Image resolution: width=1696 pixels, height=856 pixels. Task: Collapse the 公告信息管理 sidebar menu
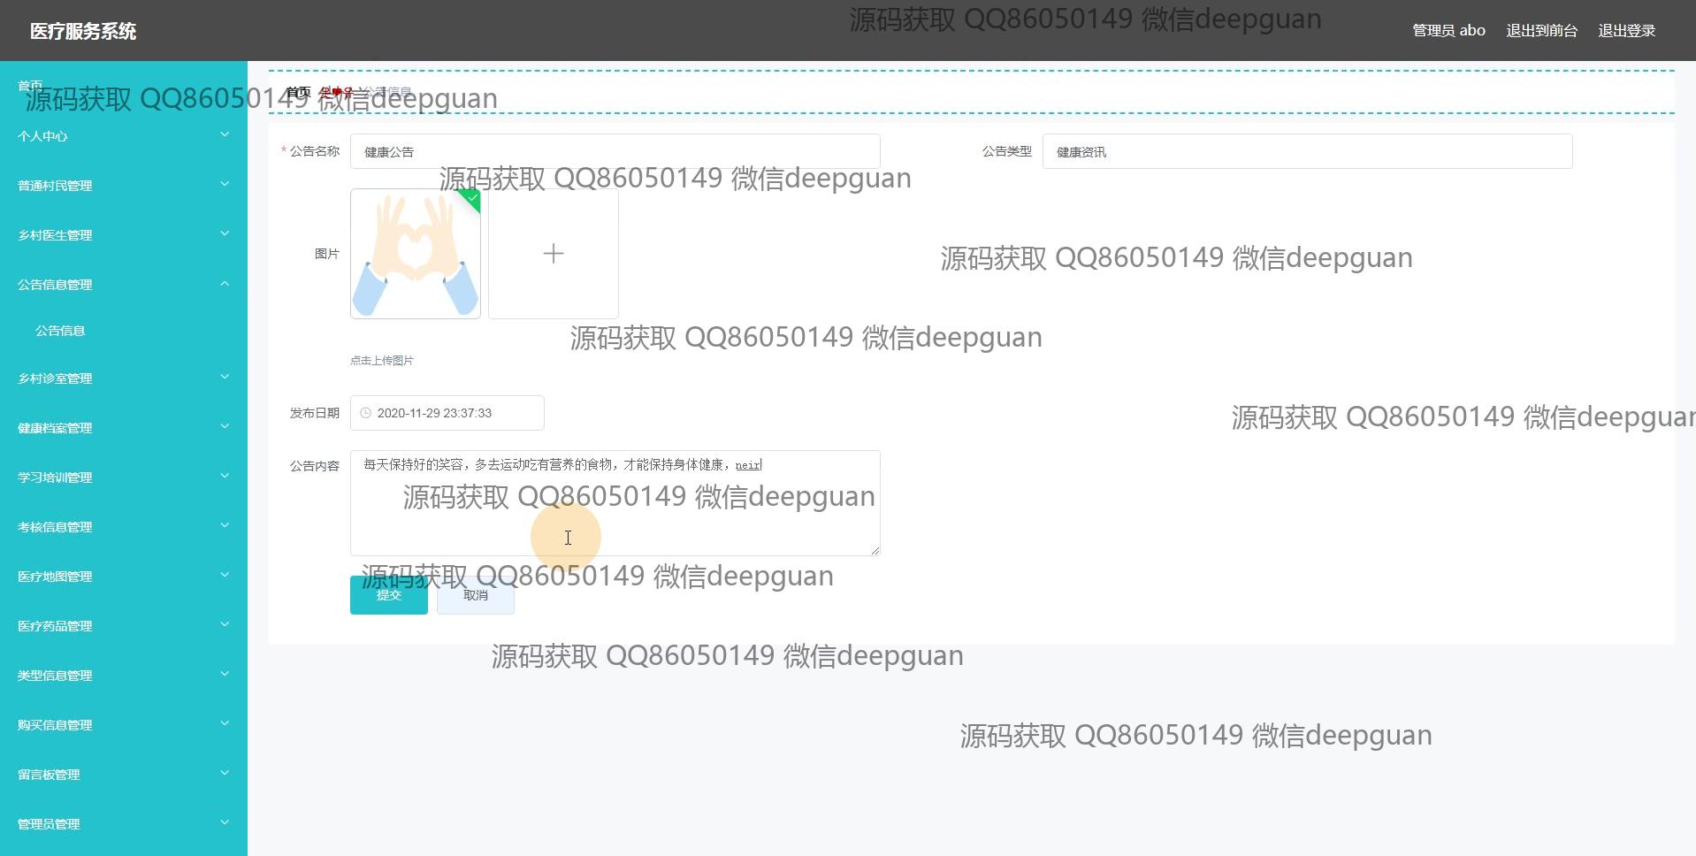click(124, 285)
